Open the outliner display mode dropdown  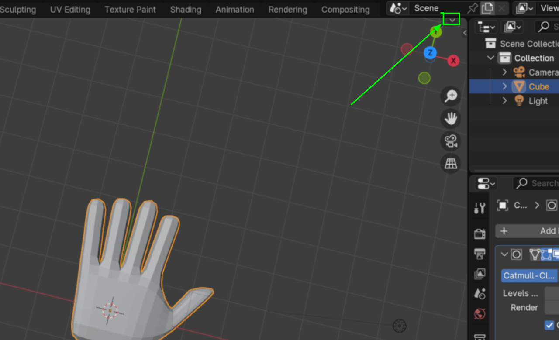point(513,27)
